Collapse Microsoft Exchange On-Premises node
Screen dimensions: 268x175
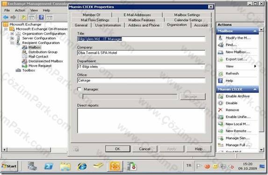(x=6, y=29)
